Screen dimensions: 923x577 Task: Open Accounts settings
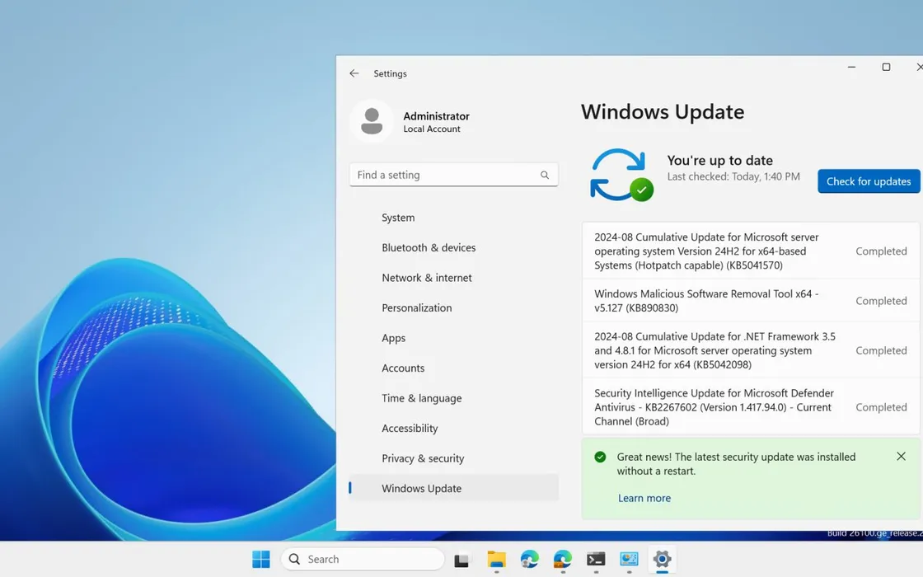click(x=454, y=368)
